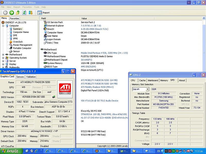Expand the Motherboard tree node
The height and width of the screenshot is (154, 206).
point(3,55)
